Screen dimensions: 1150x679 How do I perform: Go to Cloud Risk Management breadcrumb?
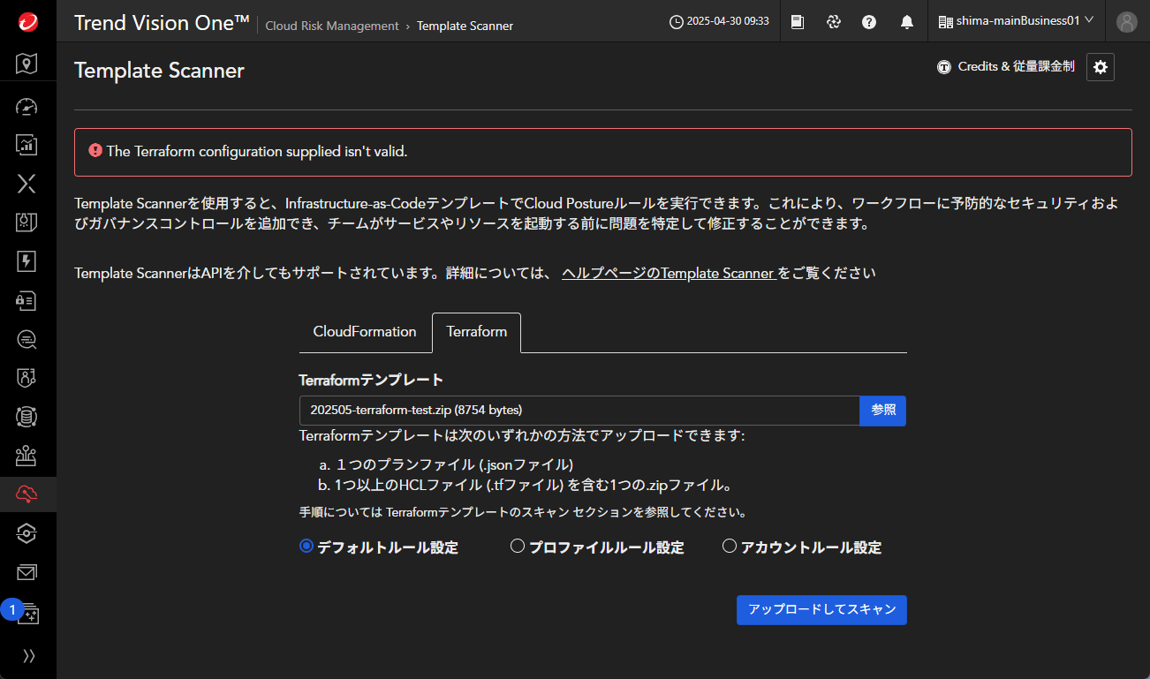click(332, 26)
